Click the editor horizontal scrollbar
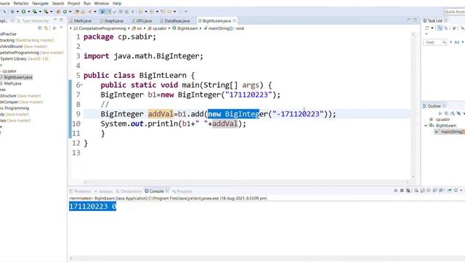Viewport: 465px width, 262px height. point(246,182)
